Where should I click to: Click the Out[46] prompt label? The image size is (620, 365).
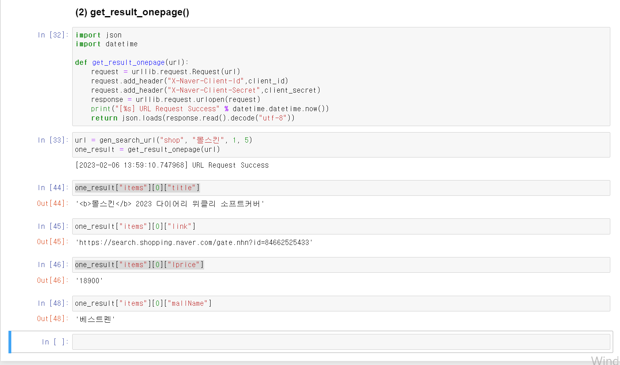click(53, 280)
